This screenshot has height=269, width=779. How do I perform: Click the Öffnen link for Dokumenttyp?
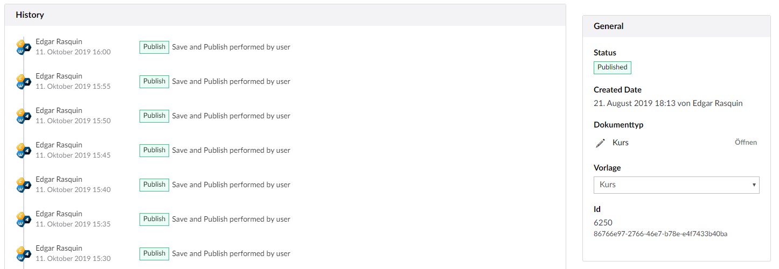coord(746,143)
